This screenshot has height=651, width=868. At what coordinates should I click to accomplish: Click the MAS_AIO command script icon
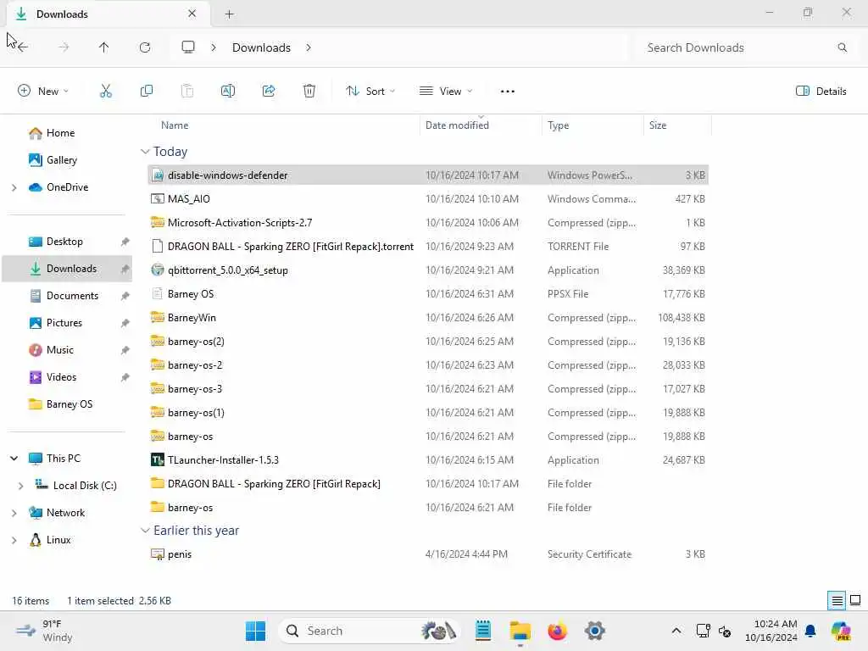158,198
